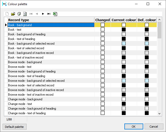The width and height of the screenshot is (166, 132).
Task: Click the recycle bin delete icon
Action: [x=19, y=14]
